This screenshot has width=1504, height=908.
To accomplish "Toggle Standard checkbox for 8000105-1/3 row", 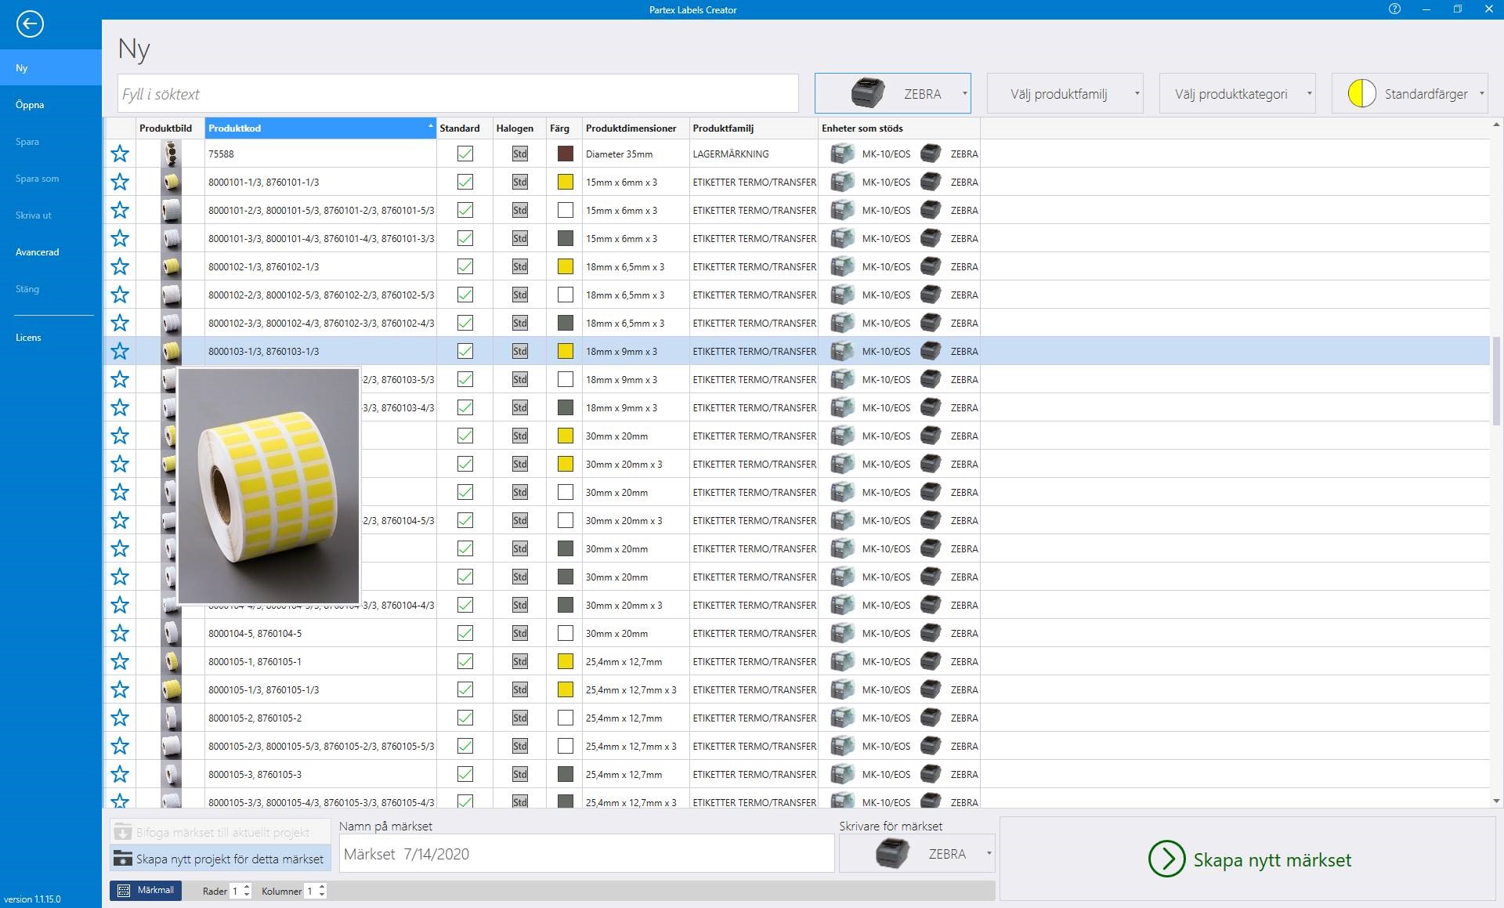I will 465,689.
